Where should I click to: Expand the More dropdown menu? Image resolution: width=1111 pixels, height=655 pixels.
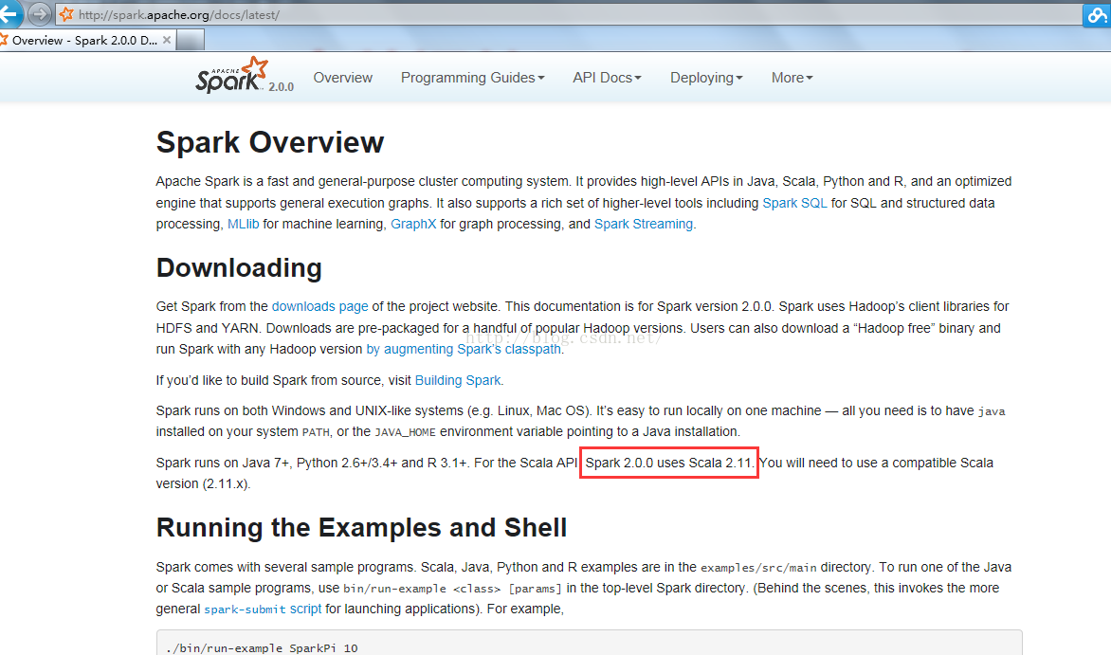tap(792, 78)
